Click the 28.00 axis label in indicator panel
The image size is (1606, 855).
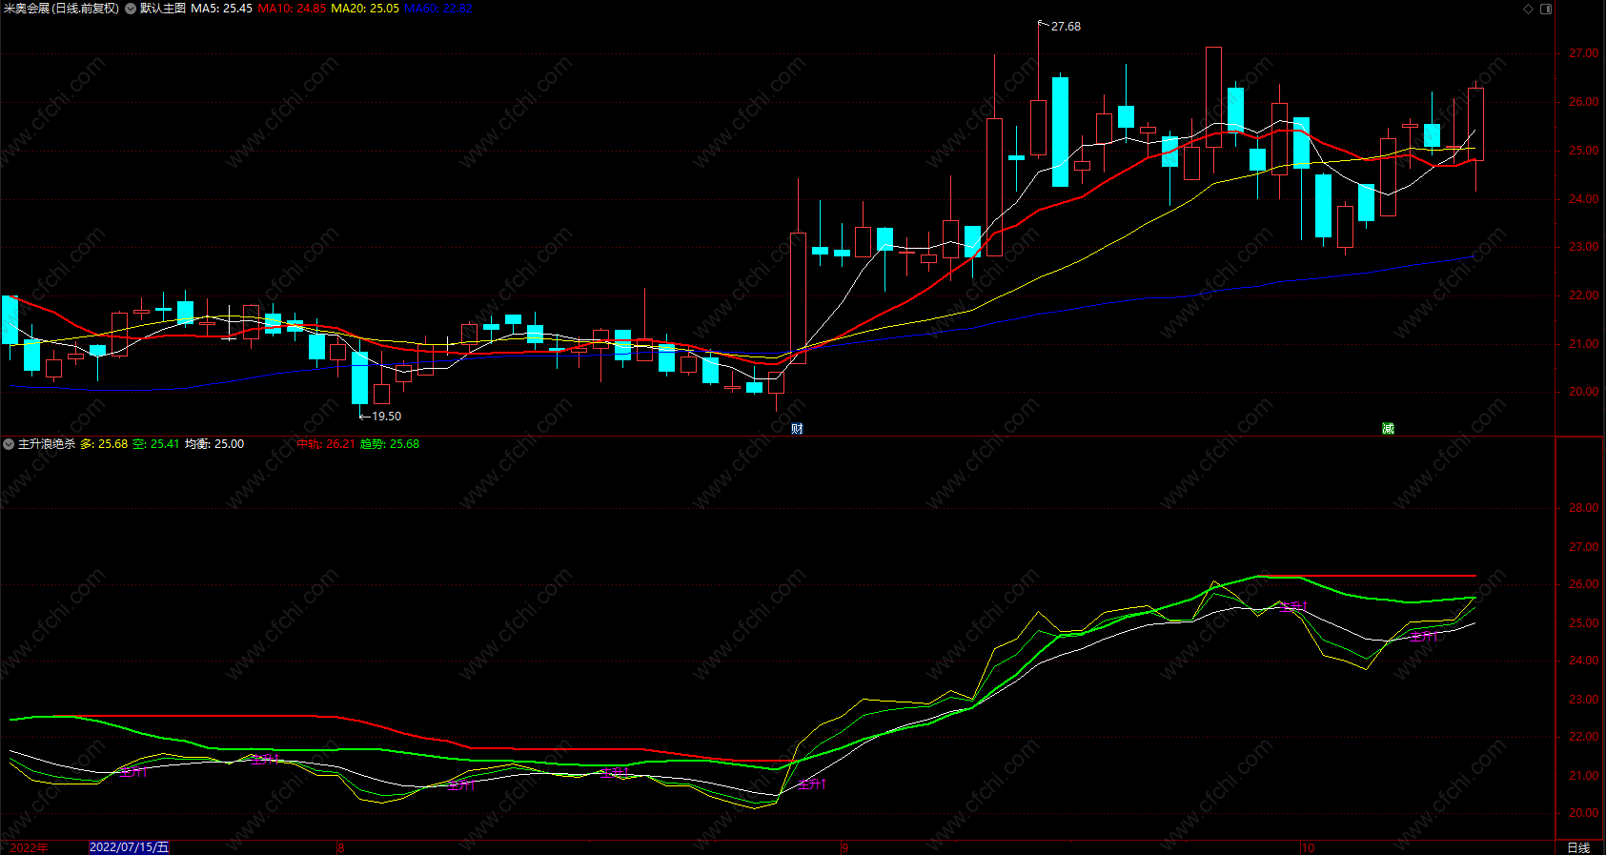coord(1584,508)
